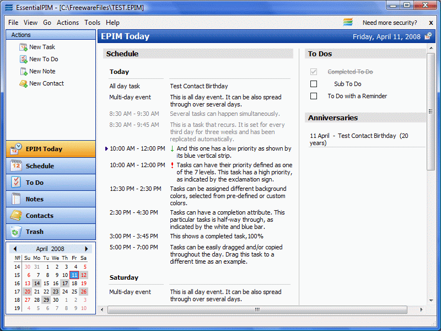This screenshot has height=331, width=441.
Task: Click the April 2008 month title
Action: pyautogui.click(x=50, y=249)
